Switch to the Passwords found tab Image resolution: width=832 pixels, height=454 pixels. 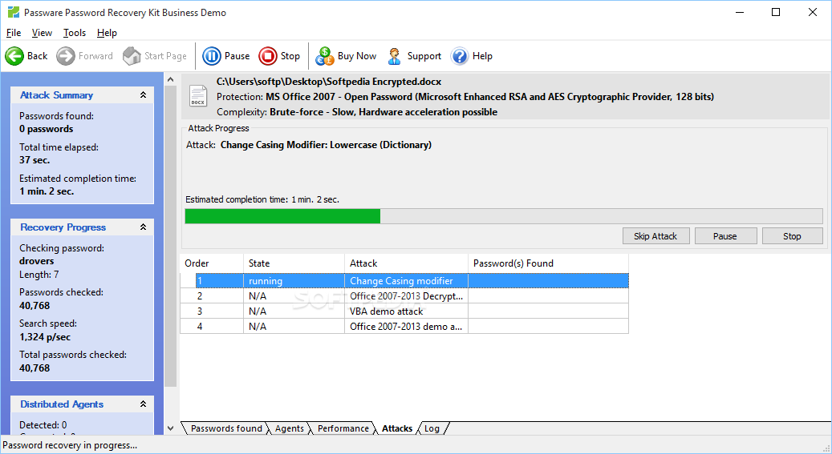(x=226, y=428)
